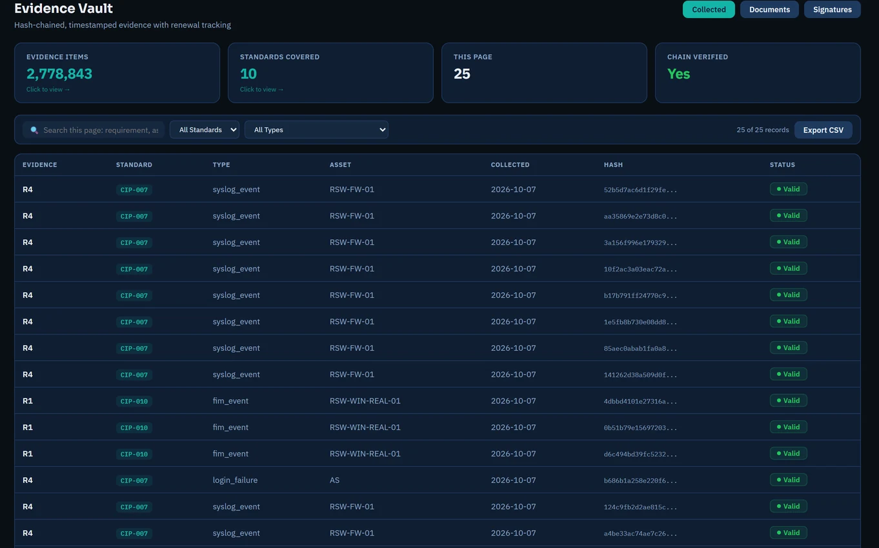Click the Valid badge for hash a4be33ac74ae7c26...
879x548 pixels.
(788, 533)
